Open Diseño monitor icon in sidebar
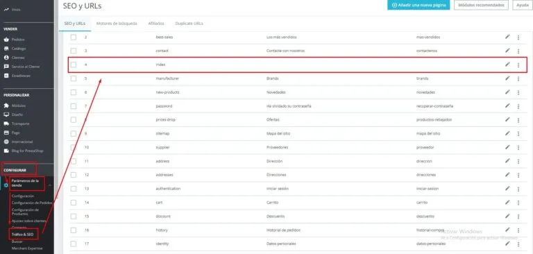The height and width of the screenshot is (254, 533). coord(6,115)
